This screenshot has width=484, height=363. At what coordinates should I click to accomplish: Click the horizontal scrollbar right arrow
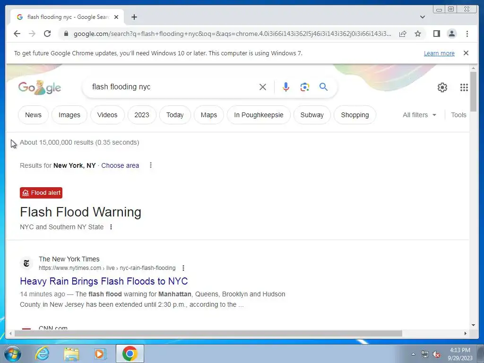click(466, 333)
